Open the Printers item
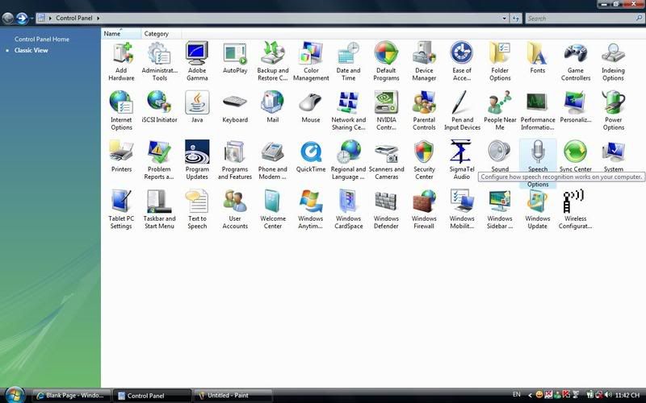The height and width of the screenshot is (403, 646). (x=122, y=156)
